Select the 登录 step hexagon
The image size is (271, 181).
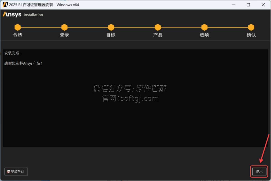pyautogui.click(x=64, y=27)
